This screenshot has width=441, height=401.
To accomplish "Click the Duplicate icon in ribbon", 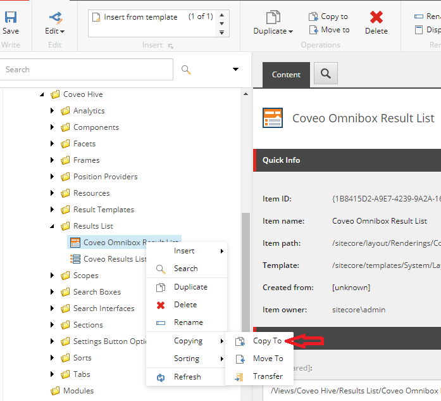I will point(273,18).
